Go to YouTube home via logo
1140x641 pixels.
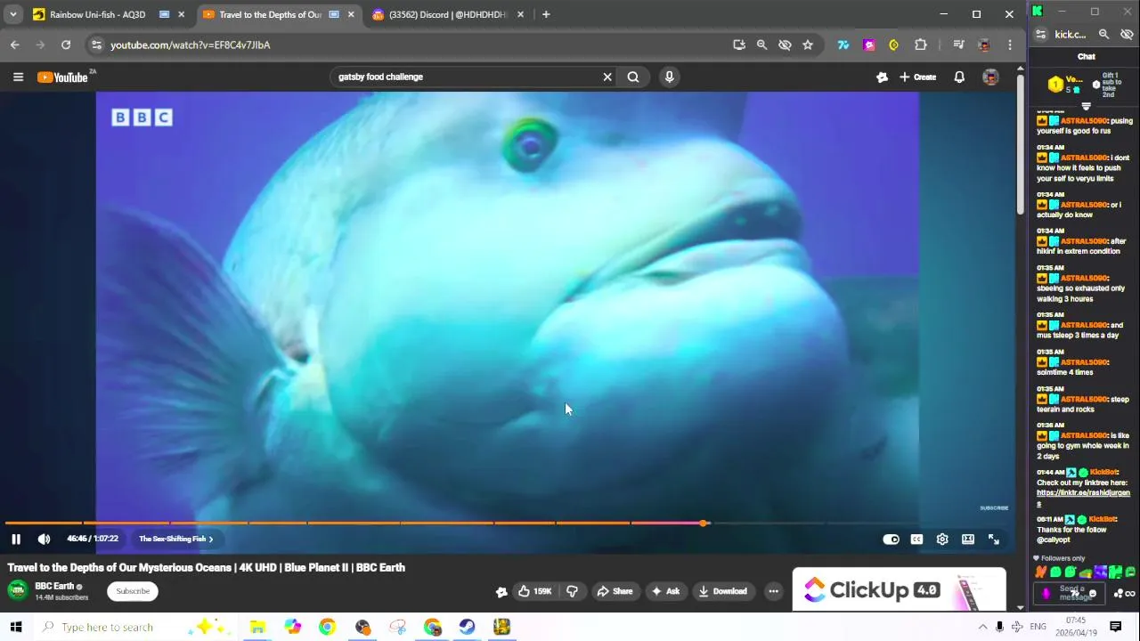pos(64,77)
